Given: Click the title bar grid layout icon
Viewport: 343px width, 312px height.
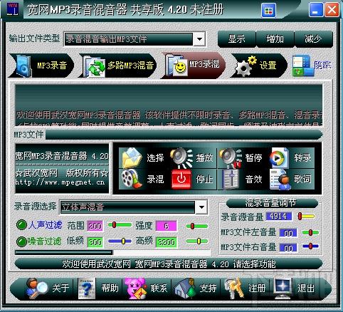Looking at the screenshot, I should [268, 11].
